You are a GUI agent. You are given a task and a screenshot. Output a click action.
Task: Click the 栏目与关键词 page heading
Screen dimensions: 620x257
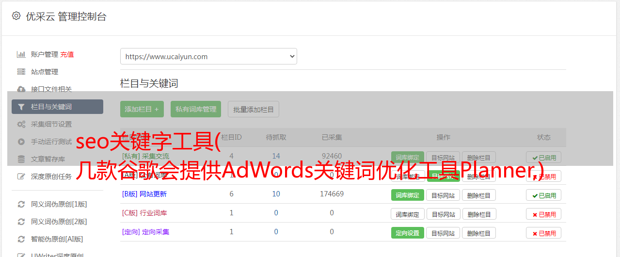pos(149,83)
